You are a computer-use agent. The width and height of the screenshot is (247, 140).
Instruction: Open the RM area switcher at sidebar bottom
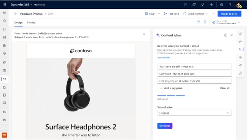pos(4,135)
